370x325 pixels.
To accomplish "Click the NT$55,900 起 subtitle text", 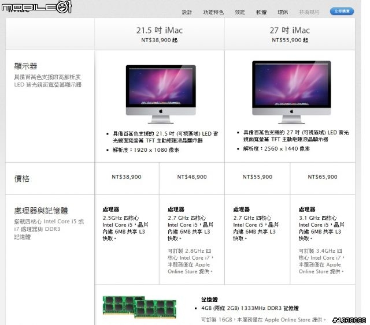I will point(290,40).
